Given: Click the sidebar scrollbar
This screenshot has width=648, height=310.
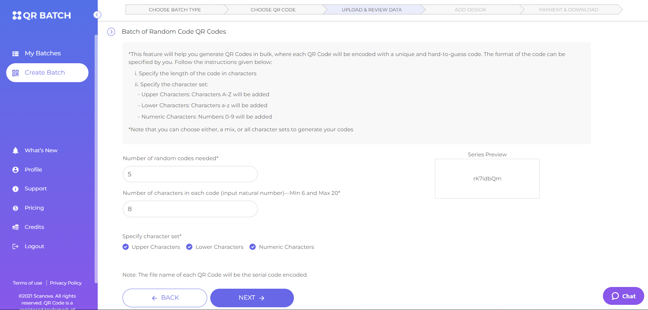Looking at the screenshot, I should (96, 158).
